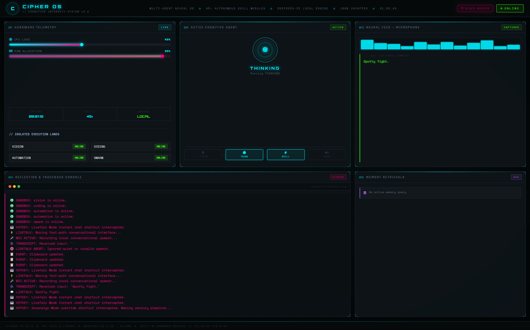530x330 pixels.
Task: Click the STDERR badge on Reflection console
Action: 338,177
